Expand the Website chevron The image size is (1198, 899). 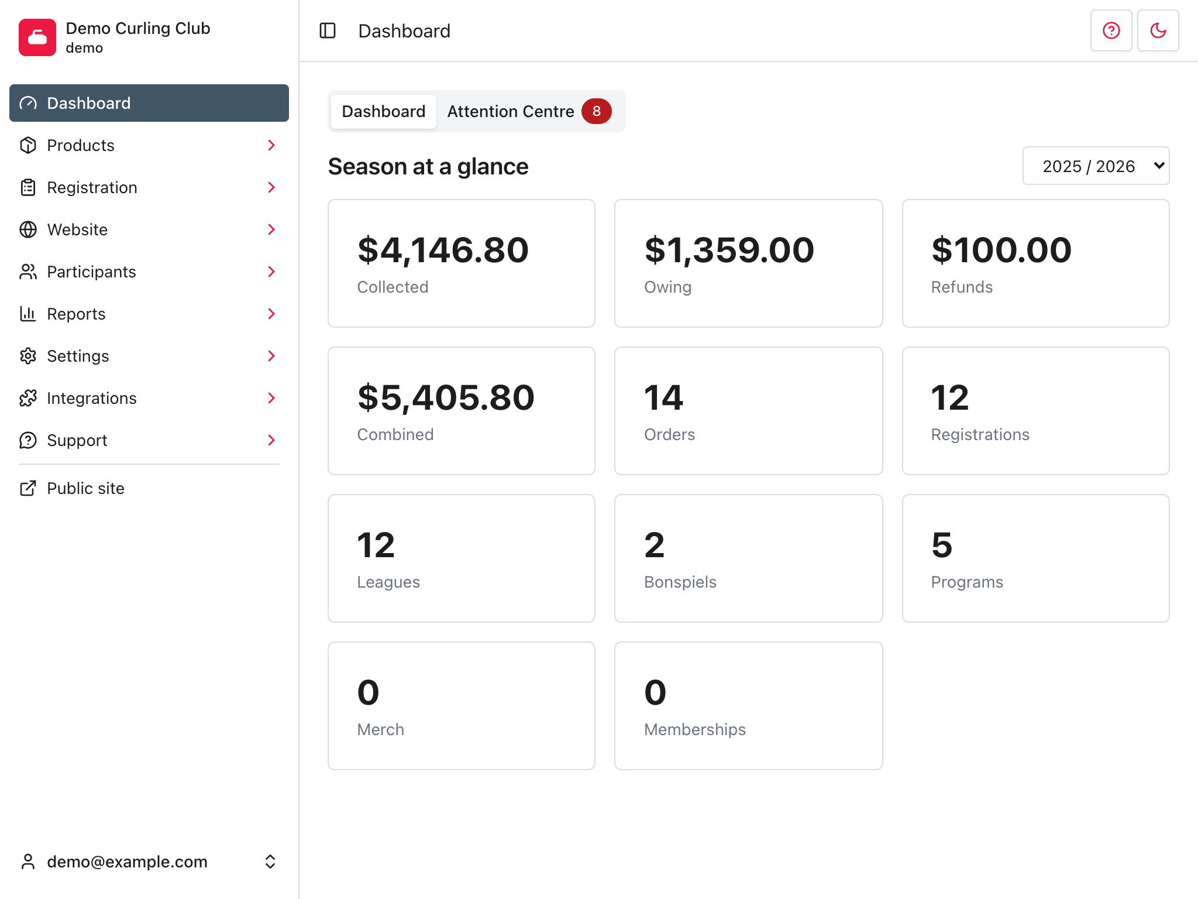(271, 229)
